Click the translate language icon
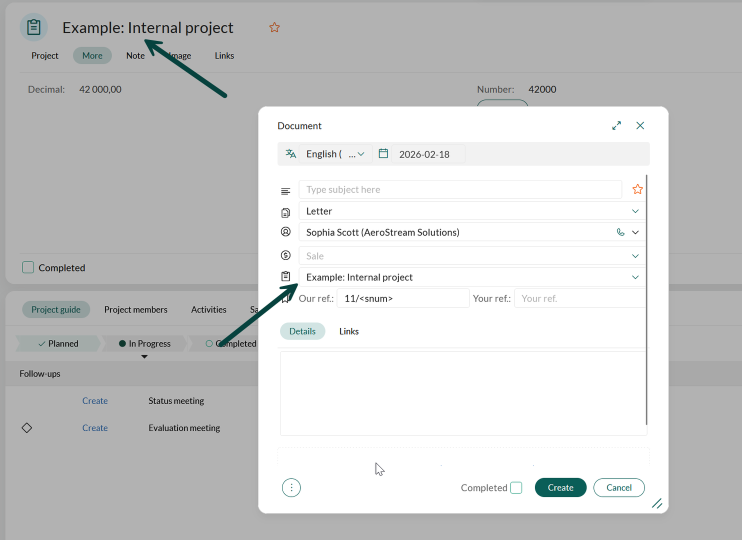 [290, 154]
